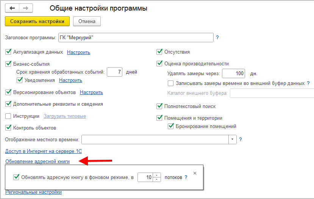
Task: Toggle Помещения и территории checkbox
Action: point(159,118)
